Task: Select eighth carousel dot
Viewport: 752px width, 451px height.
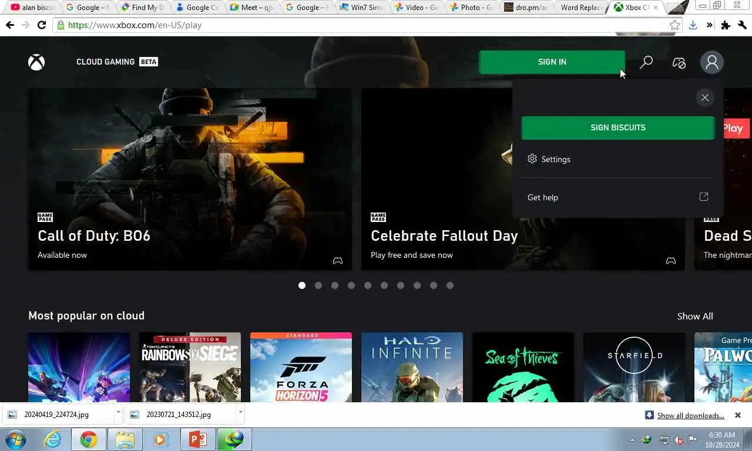Action: coord(417,285)
